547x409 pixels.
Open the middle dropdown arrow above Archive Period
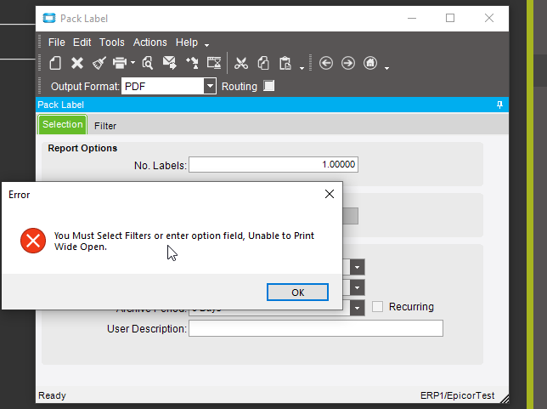point(358,287)
